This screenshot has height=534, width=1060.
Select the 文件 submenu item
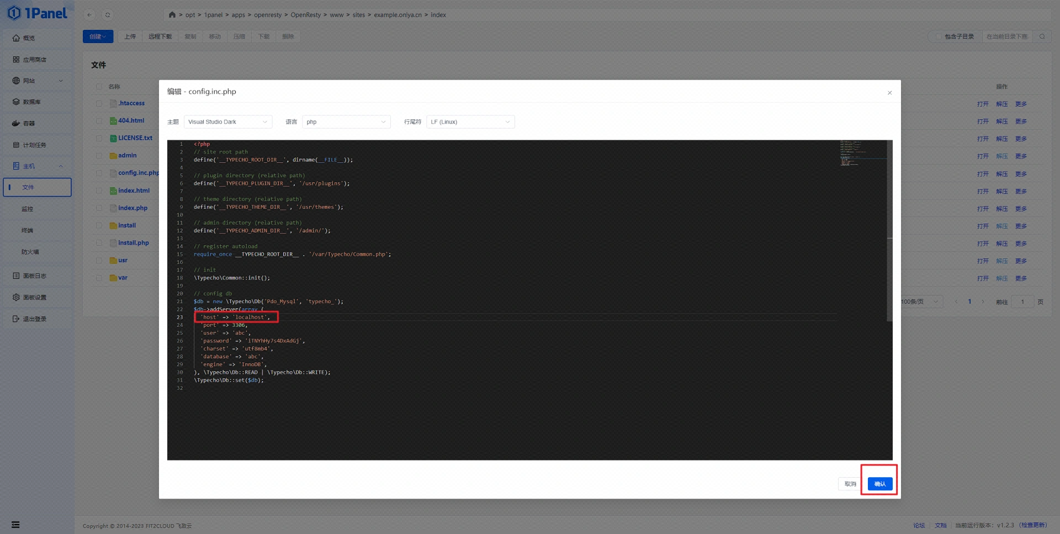(37, 187)
